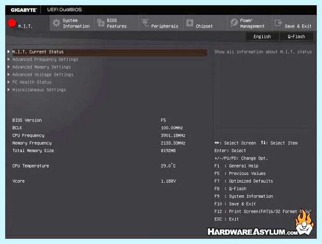
Task: Click the GIGABYTE logo
Action: coord(24,10)
